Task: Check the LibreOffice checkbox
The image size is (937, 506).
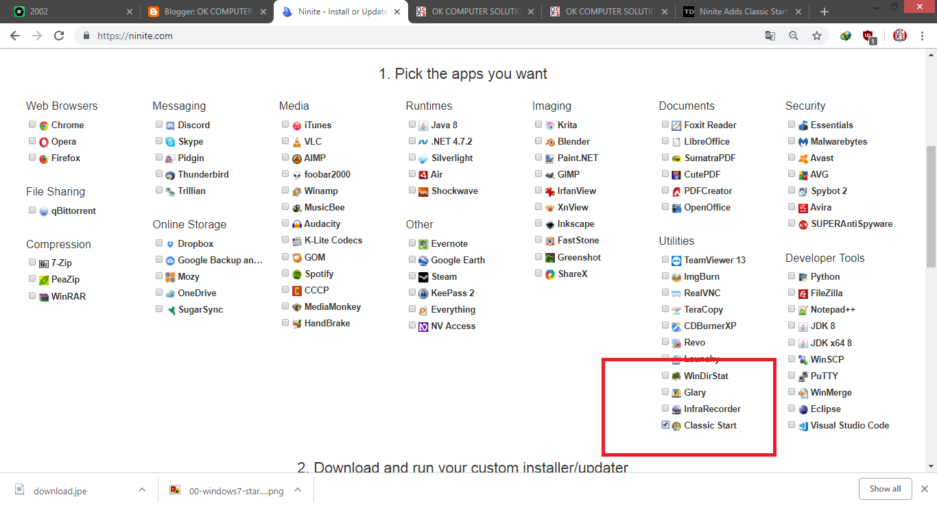Action: (665, 141)
